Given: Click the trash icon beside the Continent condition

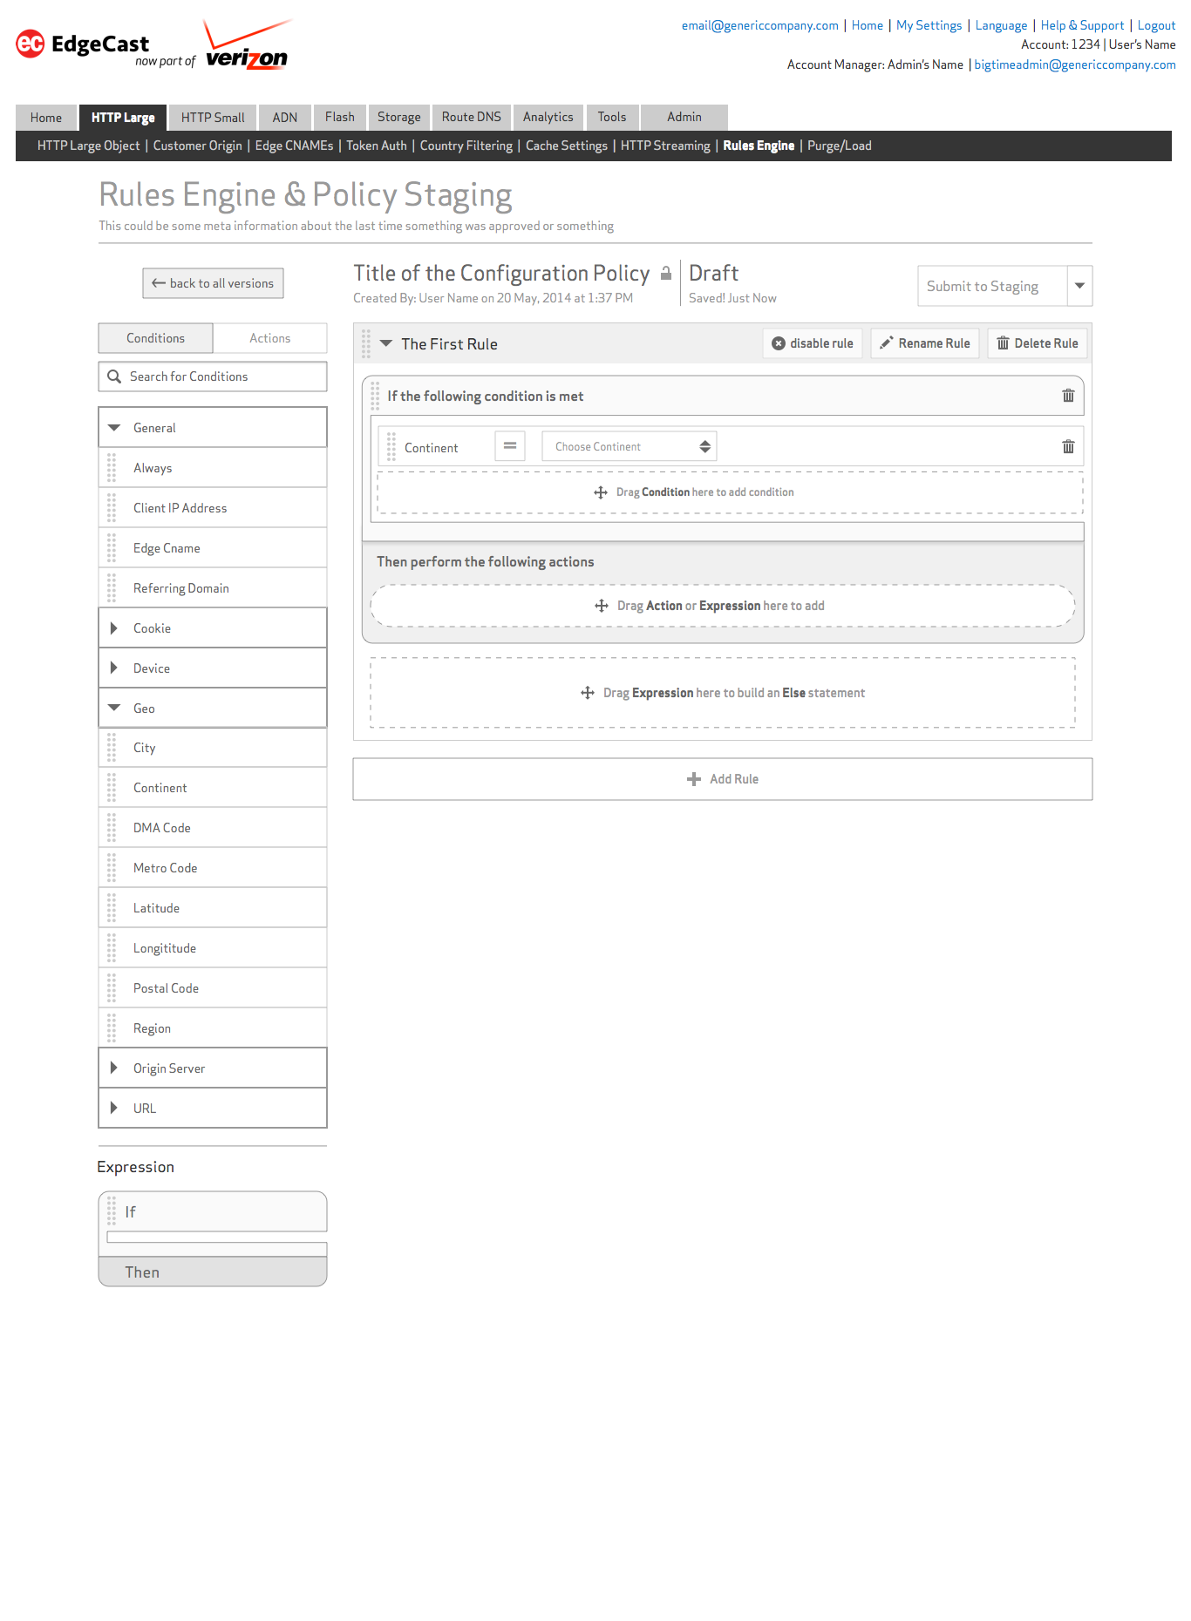Looking at the screenshot, I should [1068, 447].
